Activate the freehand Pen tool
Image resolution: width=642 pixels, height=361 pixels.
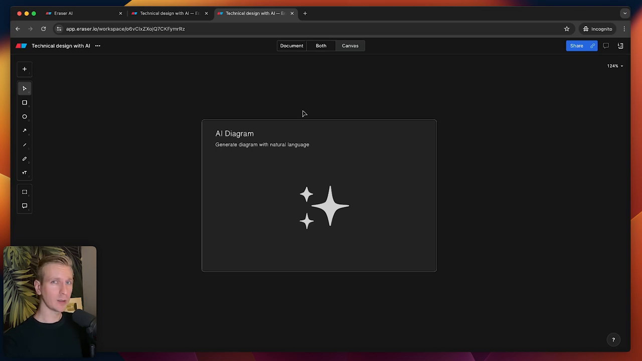(25, 159)
